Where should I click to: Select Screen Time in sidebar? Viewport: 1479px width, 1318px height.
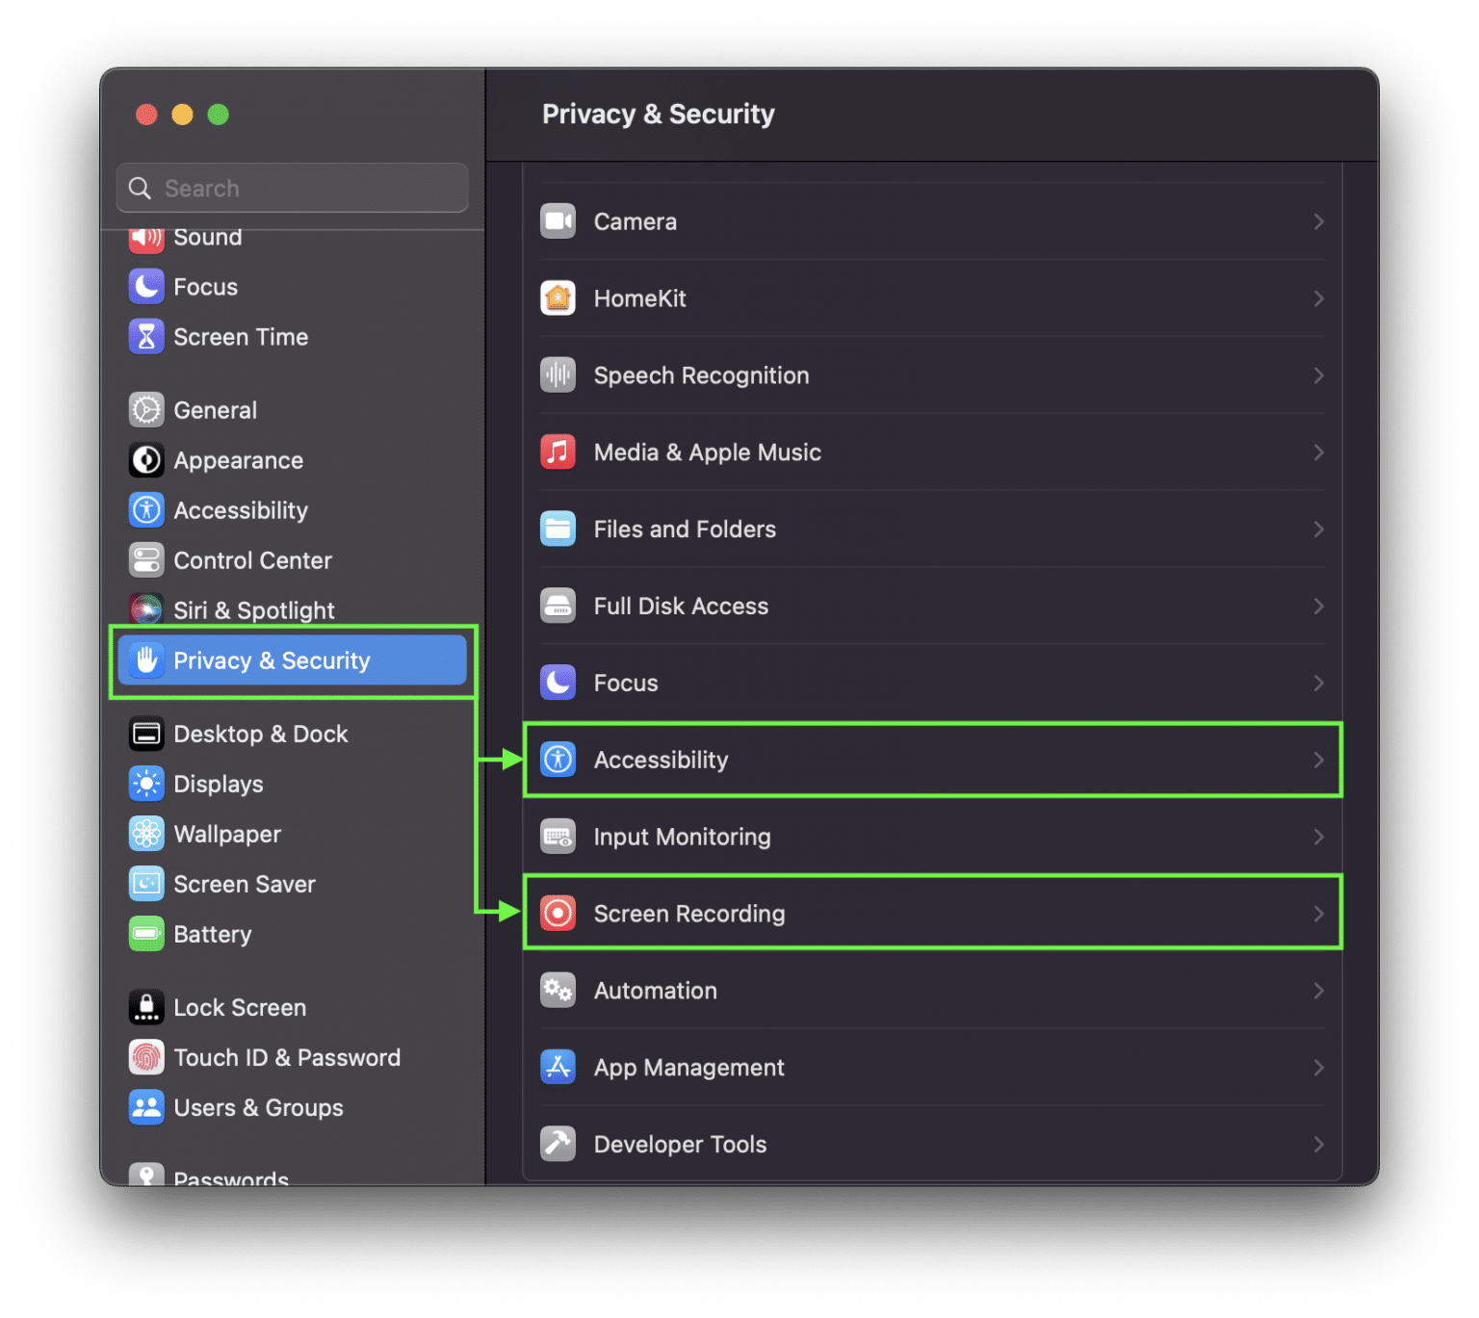(x=292, y=337)
